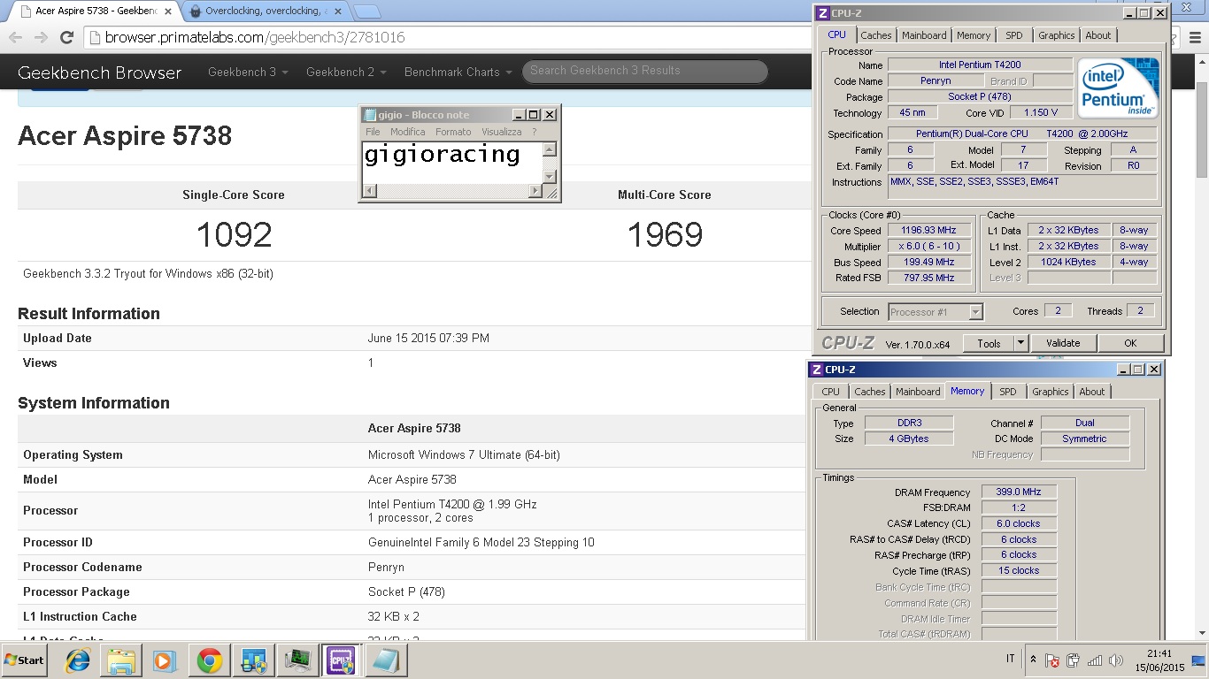Click the DRAM Frequency value 399.0 MHz
This screenshot has height=679, width=1209.
coord(1019,492)
